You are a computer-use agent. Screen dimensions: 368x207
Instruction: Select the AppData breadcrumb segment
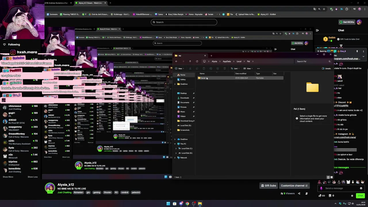(x=227, y=61)
